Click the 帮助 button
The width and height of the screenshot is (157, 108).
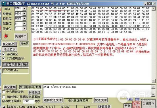[x=127, y=106]
